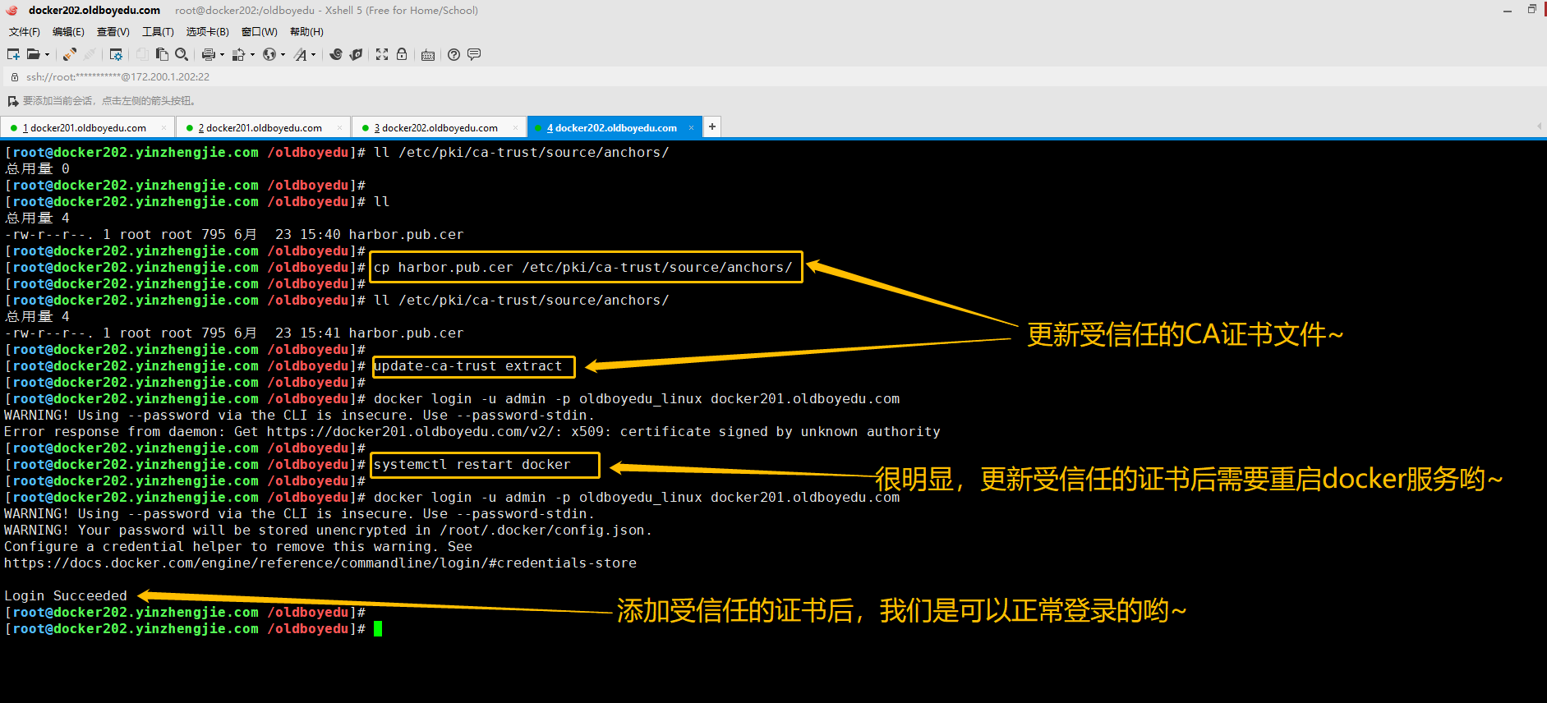Expand the font dropdown arrow

(314, 55)
